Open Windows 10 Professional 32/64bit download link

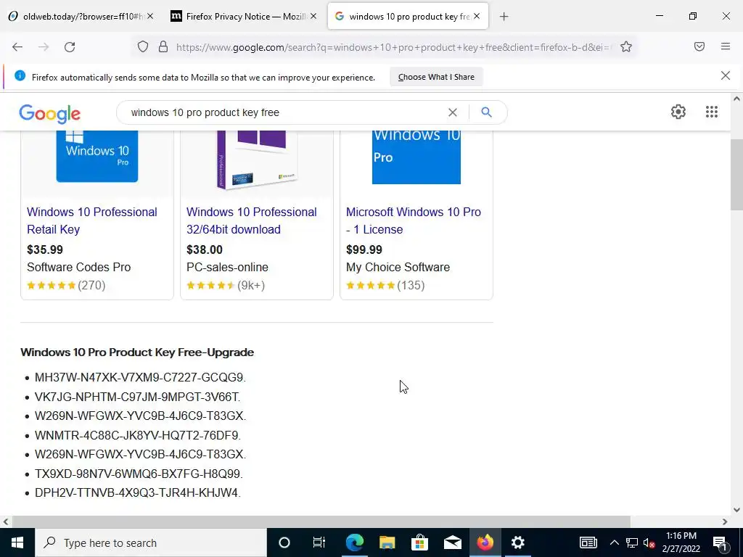click(252, 220)
